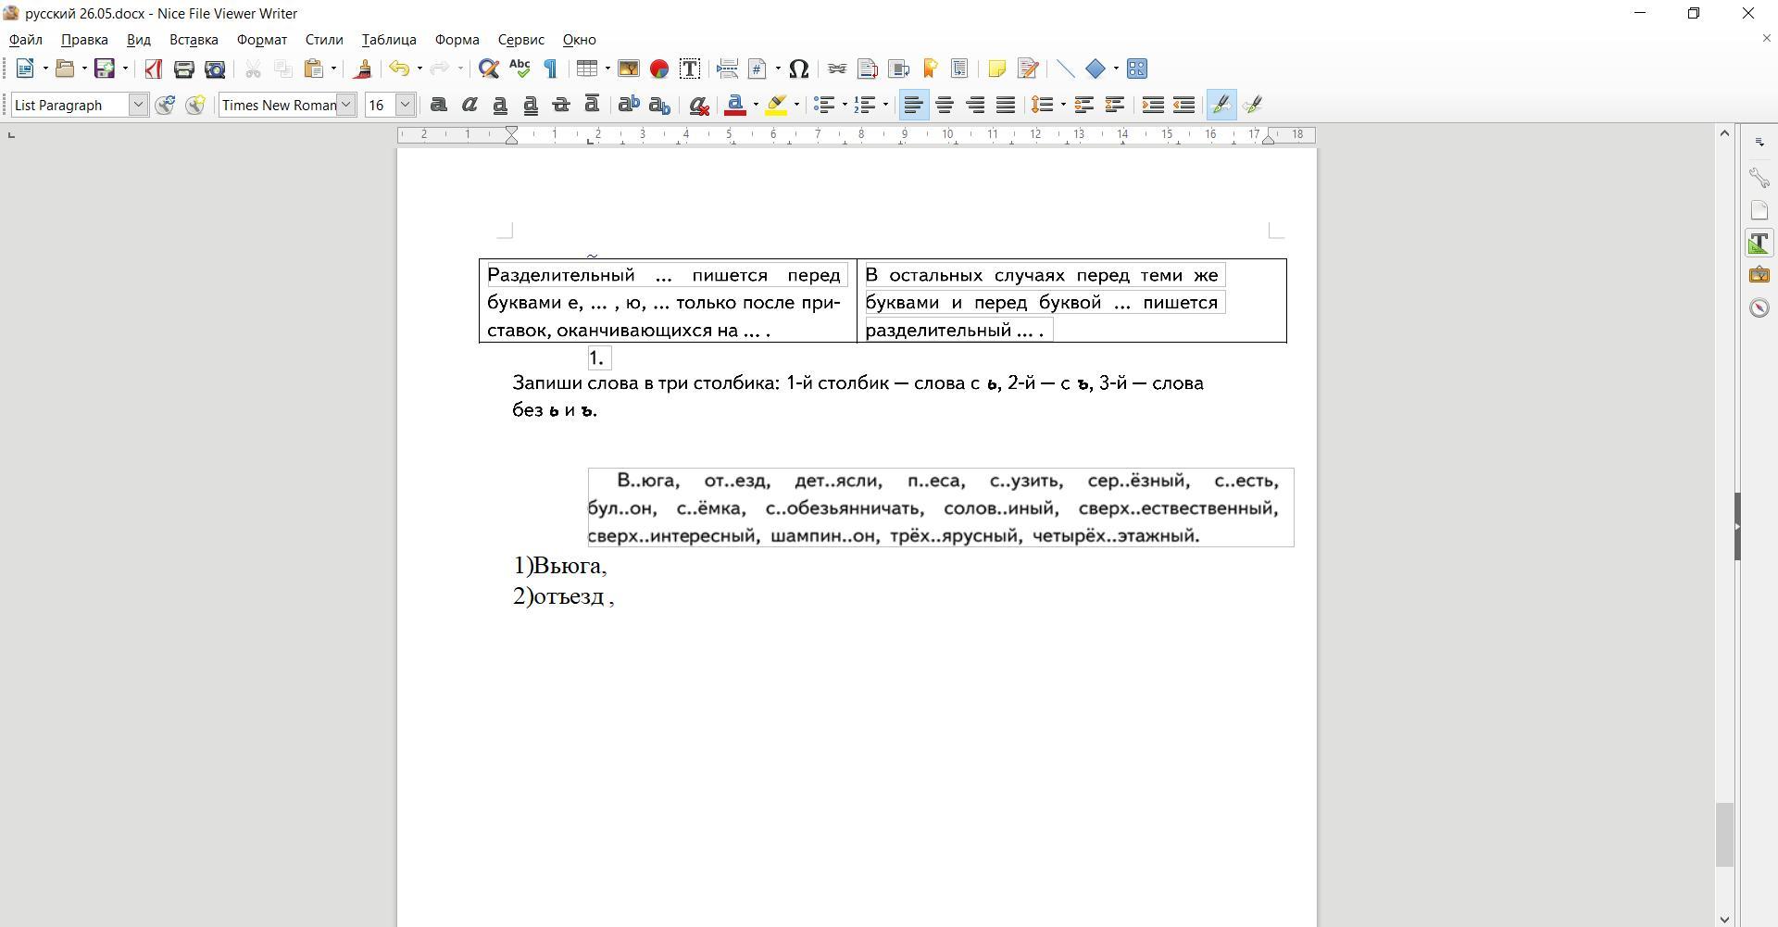
Task: Expand the undo history dropdown
Action: coord(419,69)
